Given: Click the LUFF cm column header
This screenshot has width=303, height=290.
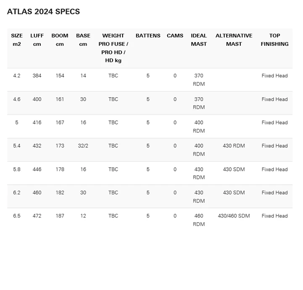Looking at the screenshot, I should pos(37,40).
